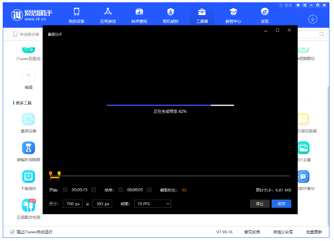Screen dimensions: 334x241
Task: Decrease the 开始 start time
Action: 65,190
